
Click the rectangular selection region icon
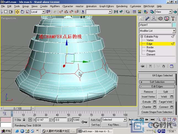[6, 12]
